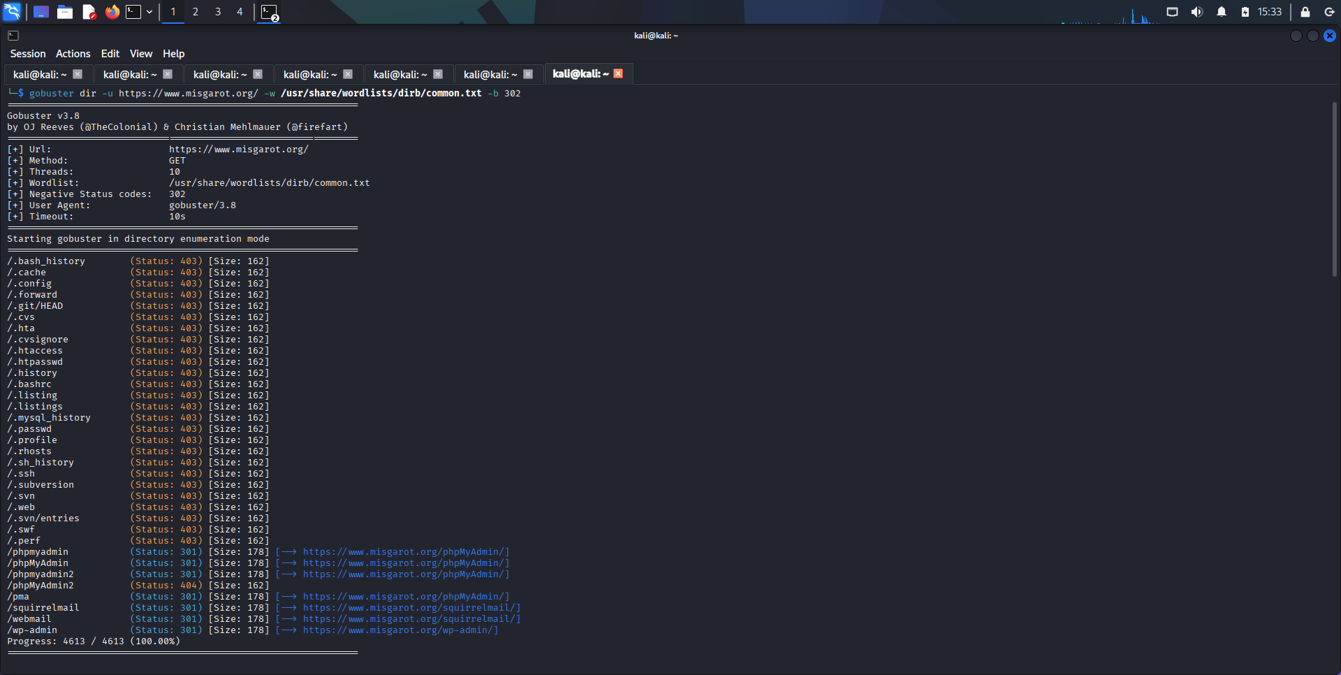Open the wired network connection tray icon
This screenshot has height=675, width=1341.
click(x=1173, y=12)
